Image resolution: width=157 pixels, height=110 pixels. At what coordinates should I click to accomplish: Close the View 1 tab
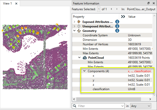pos(16,4)
